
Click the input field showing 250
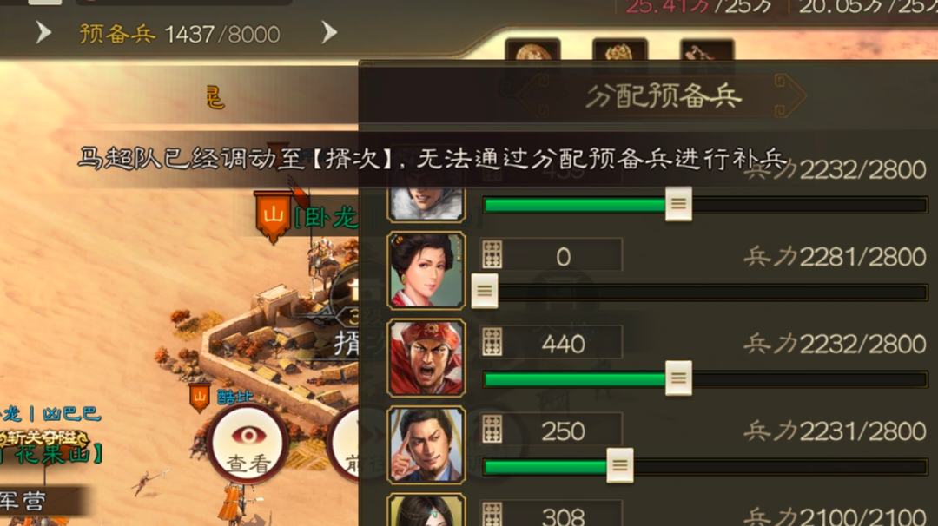click(x=551, y=431)
